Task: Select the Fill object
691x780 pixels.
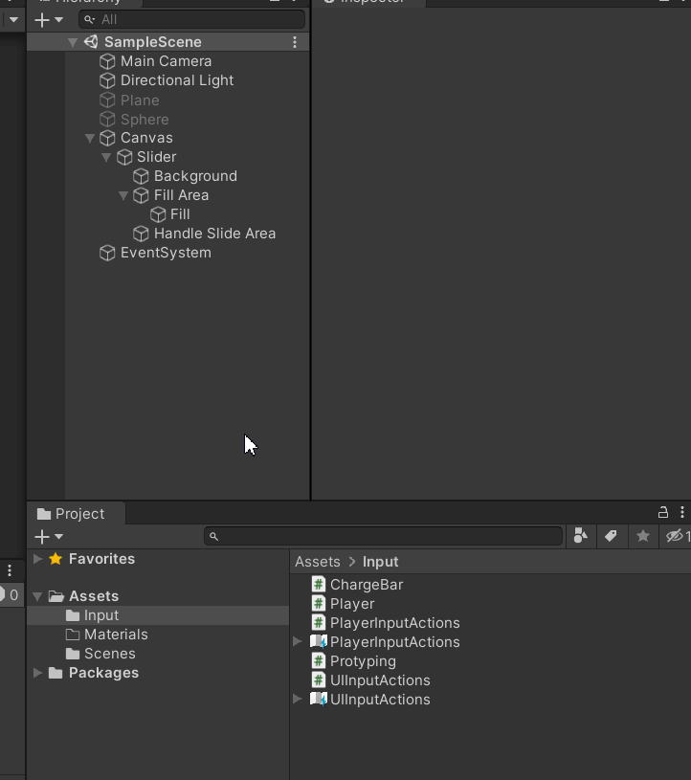Action: click(x=180, y=214)
